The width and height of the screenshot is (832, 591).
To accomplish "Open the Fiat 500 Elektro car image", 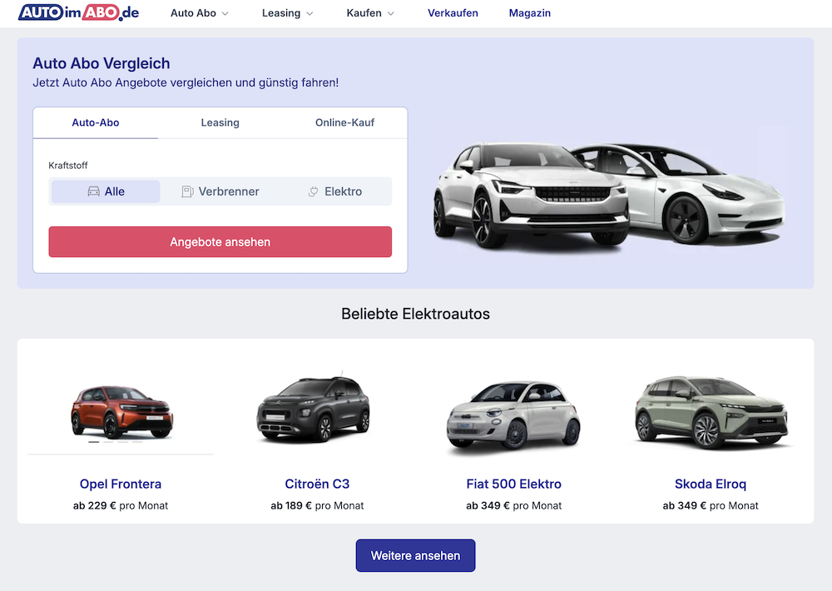I will coord(513,417).
